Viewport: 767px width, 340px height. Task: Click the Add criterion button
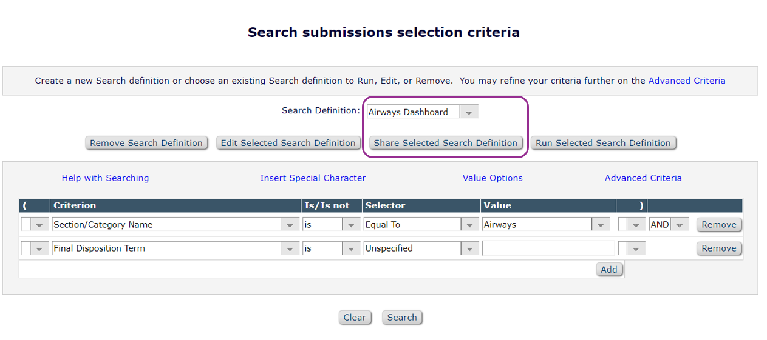click(x=609, y=270)
